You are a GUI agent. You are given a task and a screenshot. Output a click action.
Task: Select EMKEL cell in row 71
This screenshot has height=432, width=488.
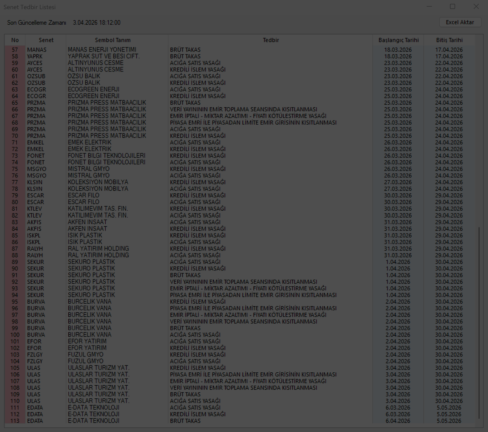35,143
